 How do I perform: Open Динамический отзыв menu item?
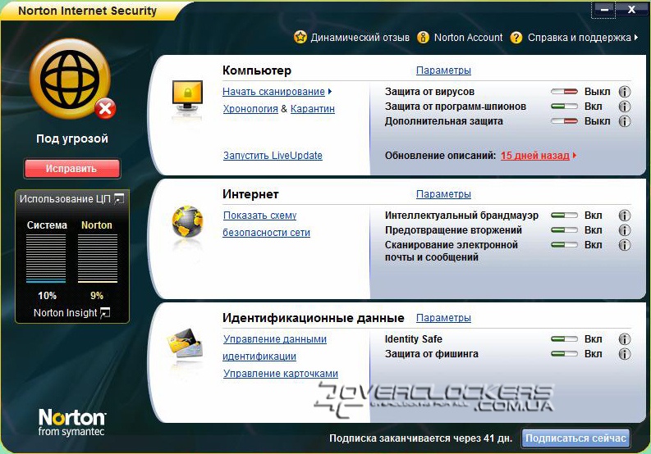[360, 38]
